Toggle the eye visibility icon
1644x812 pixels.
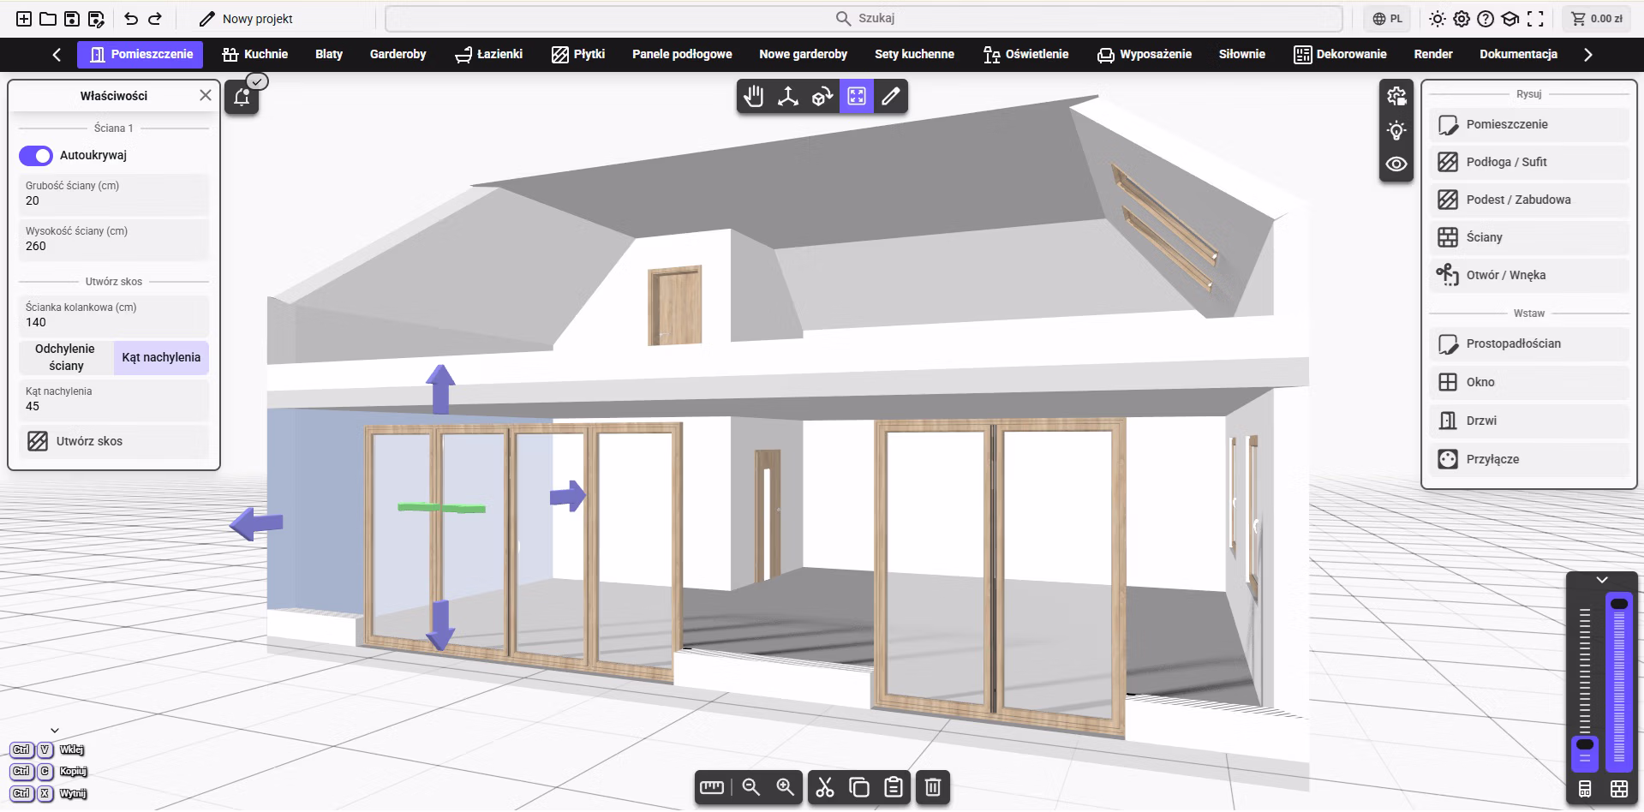click(1396, 164)
